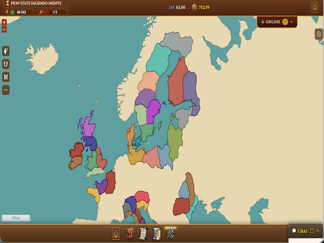This screenshot has height=243, width=324.
Task: Toggle the hourglass activity status
Action: pyautogui.click(x=7, y=3)
